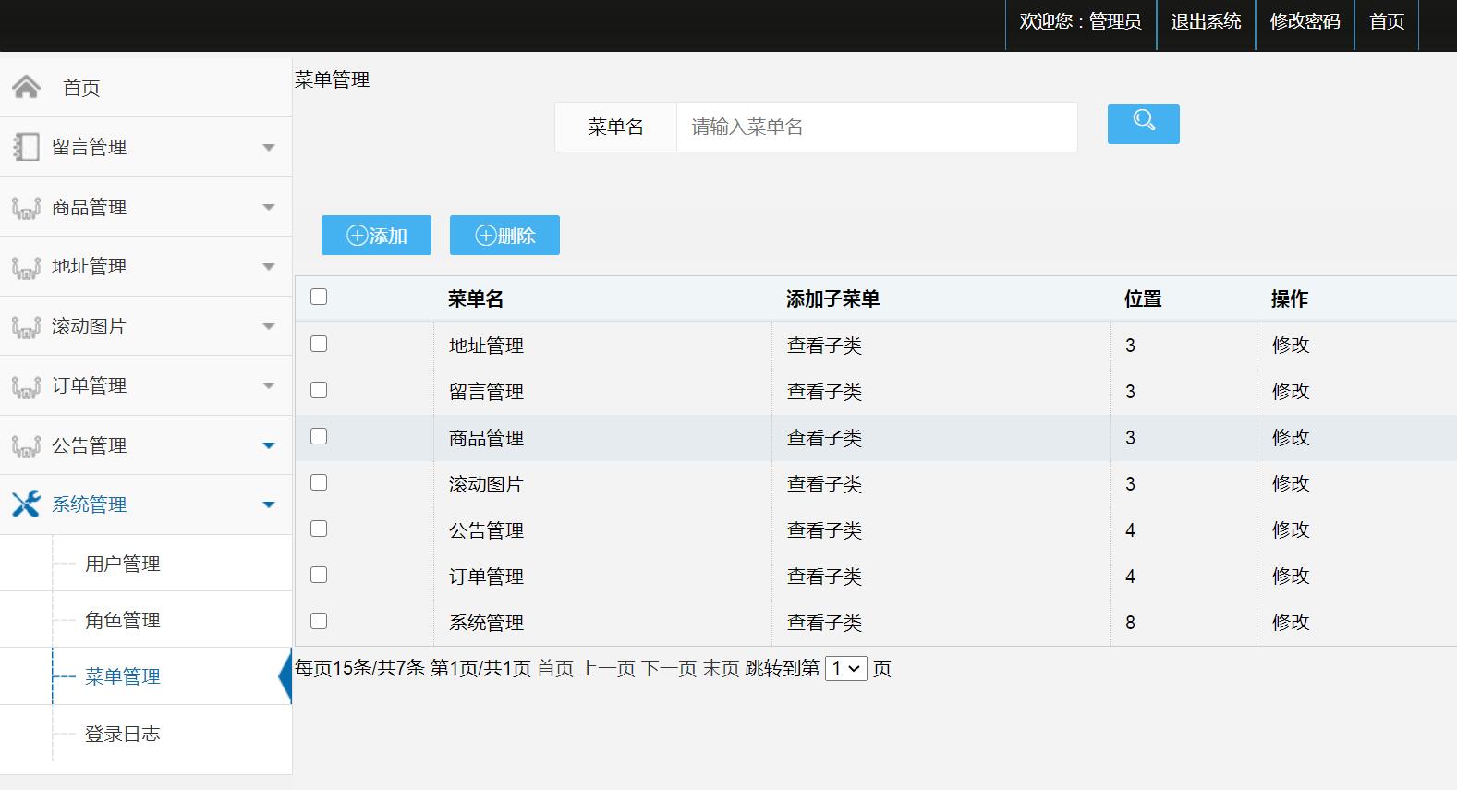Image resolution: width=1457 pixels, height=790 pixels.
Task: Click 修改 for the 地址管理 row
Action: click(1291, 345)
